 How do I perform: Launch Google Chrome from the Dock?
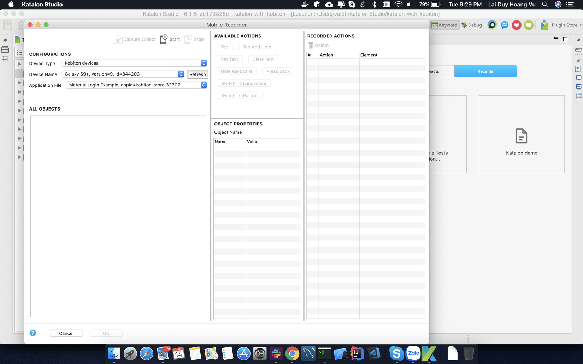tap(292, 353)
